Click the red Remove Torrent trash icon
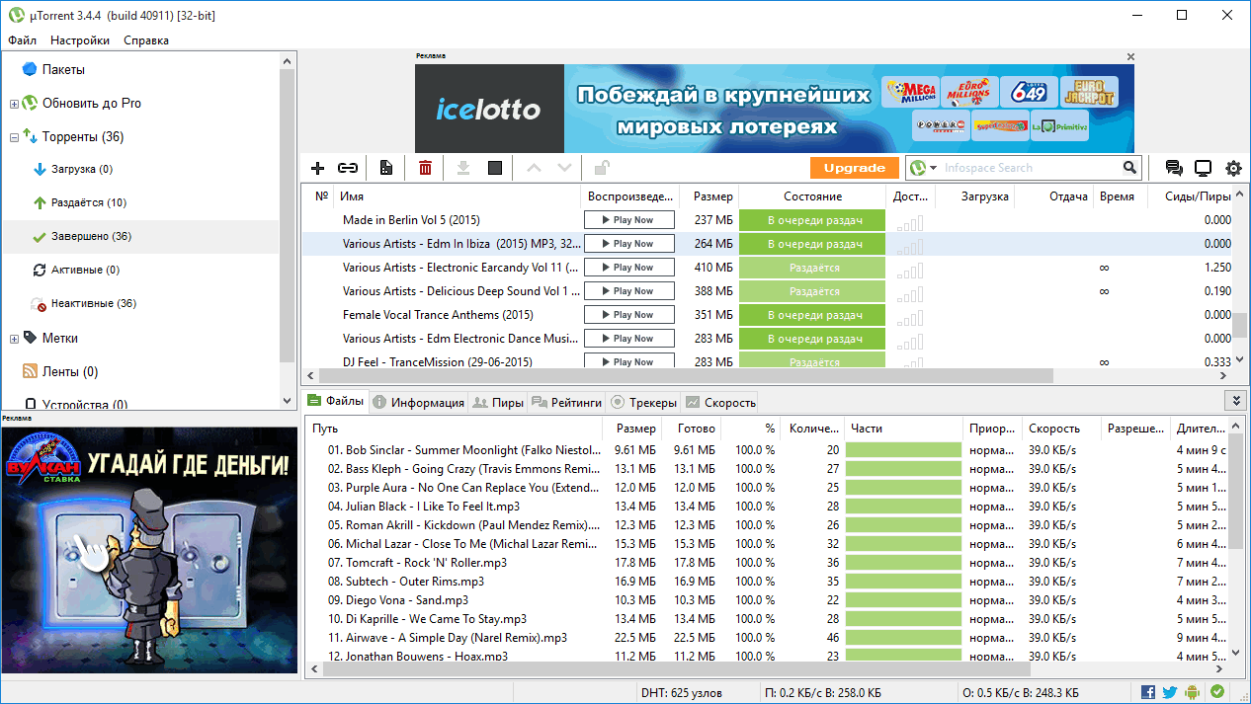 coord(425,168)
